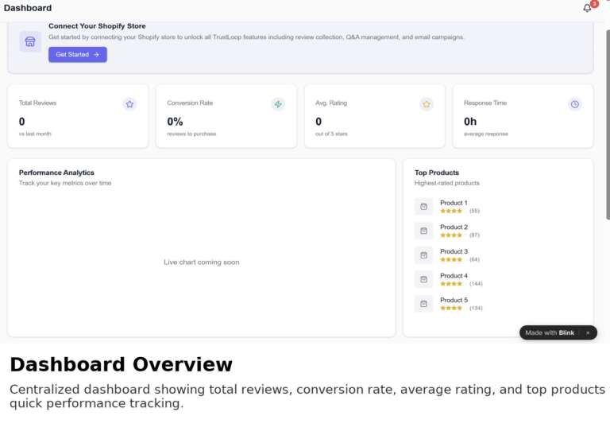Click the Conversion Rate label
Screen dimensions: 610x439
(190, 103)
